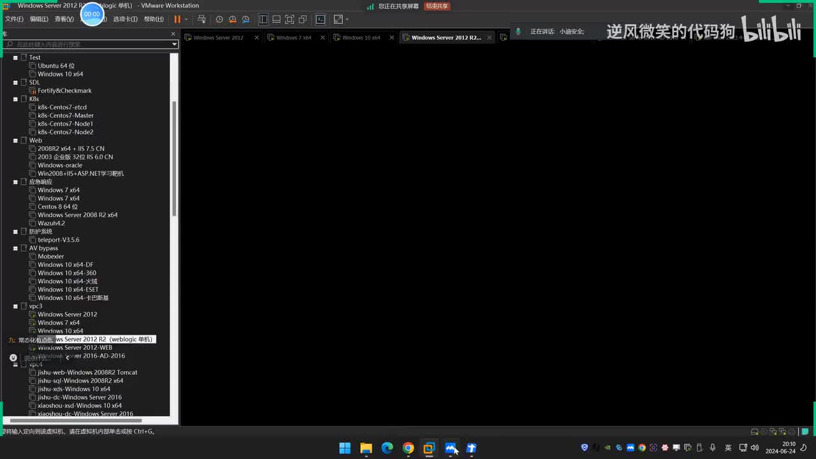Image resolution: width=816 pixels, height=459 pixels.
Task: Collapse the vpc3 folder
Action: point(15,306)
